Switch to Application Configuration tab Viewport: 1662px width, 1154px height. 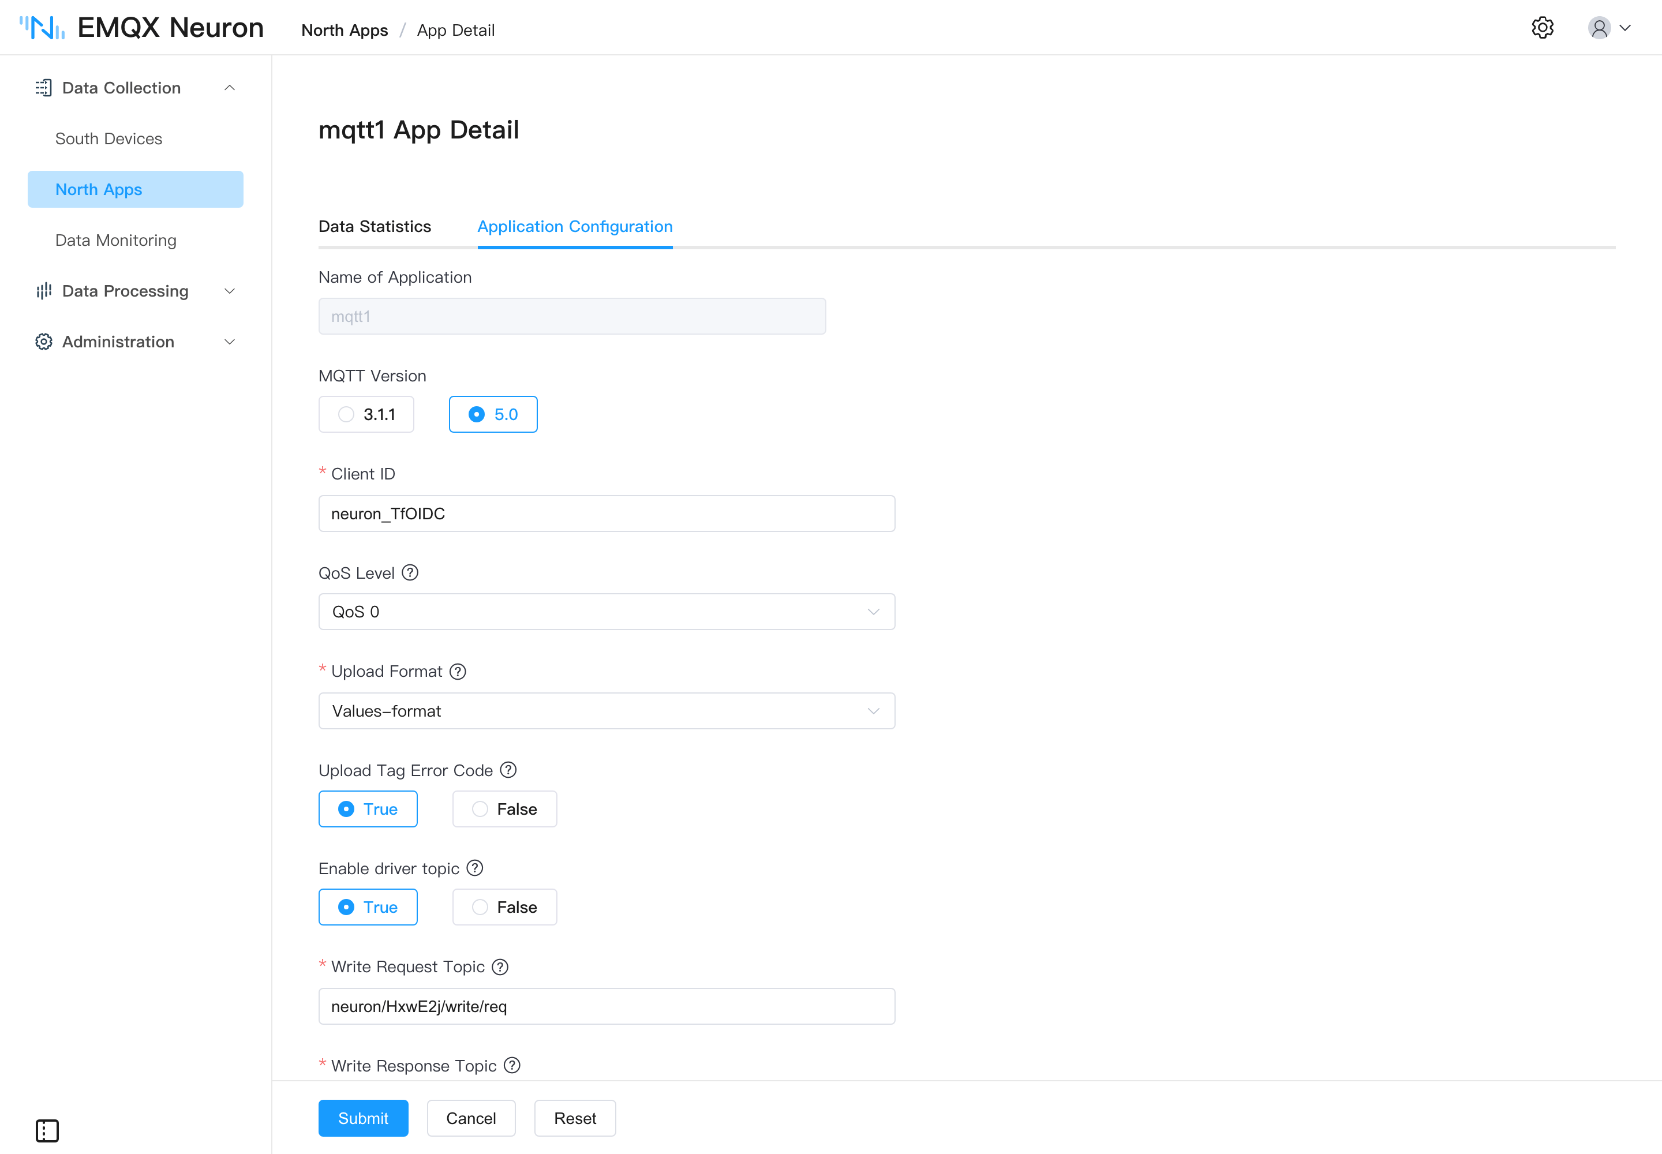pyautogui.click(x=575, y=226)
